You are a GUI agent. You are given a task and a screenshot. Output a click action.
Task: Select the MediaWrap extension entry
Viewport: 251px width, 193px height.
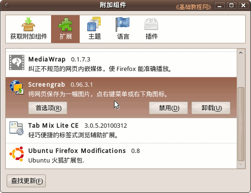click(x=121, y=64)
